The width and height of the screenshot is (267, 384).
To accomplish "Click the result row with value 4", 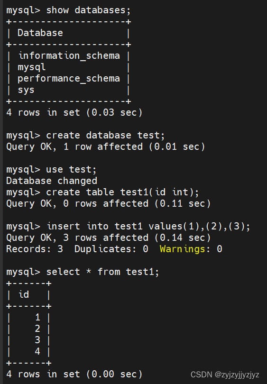I will (x=28, y=351).
